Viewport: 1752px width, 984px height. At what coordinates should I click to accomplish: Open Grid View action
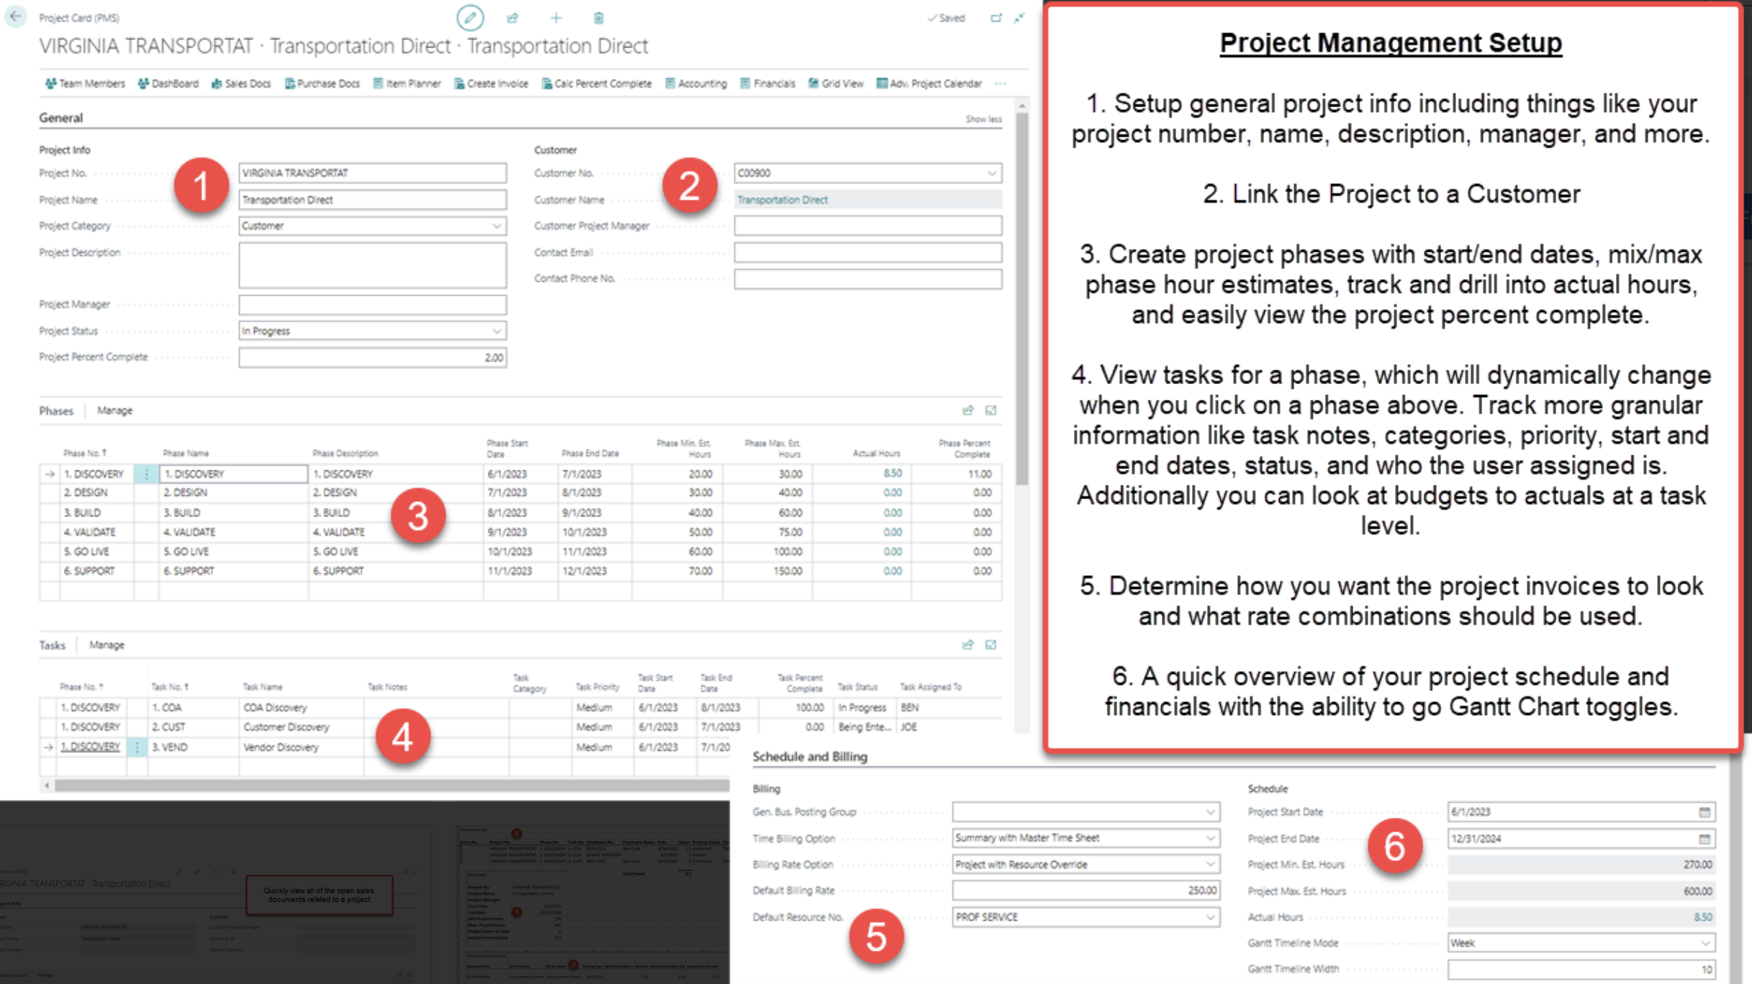click(836, 83)
